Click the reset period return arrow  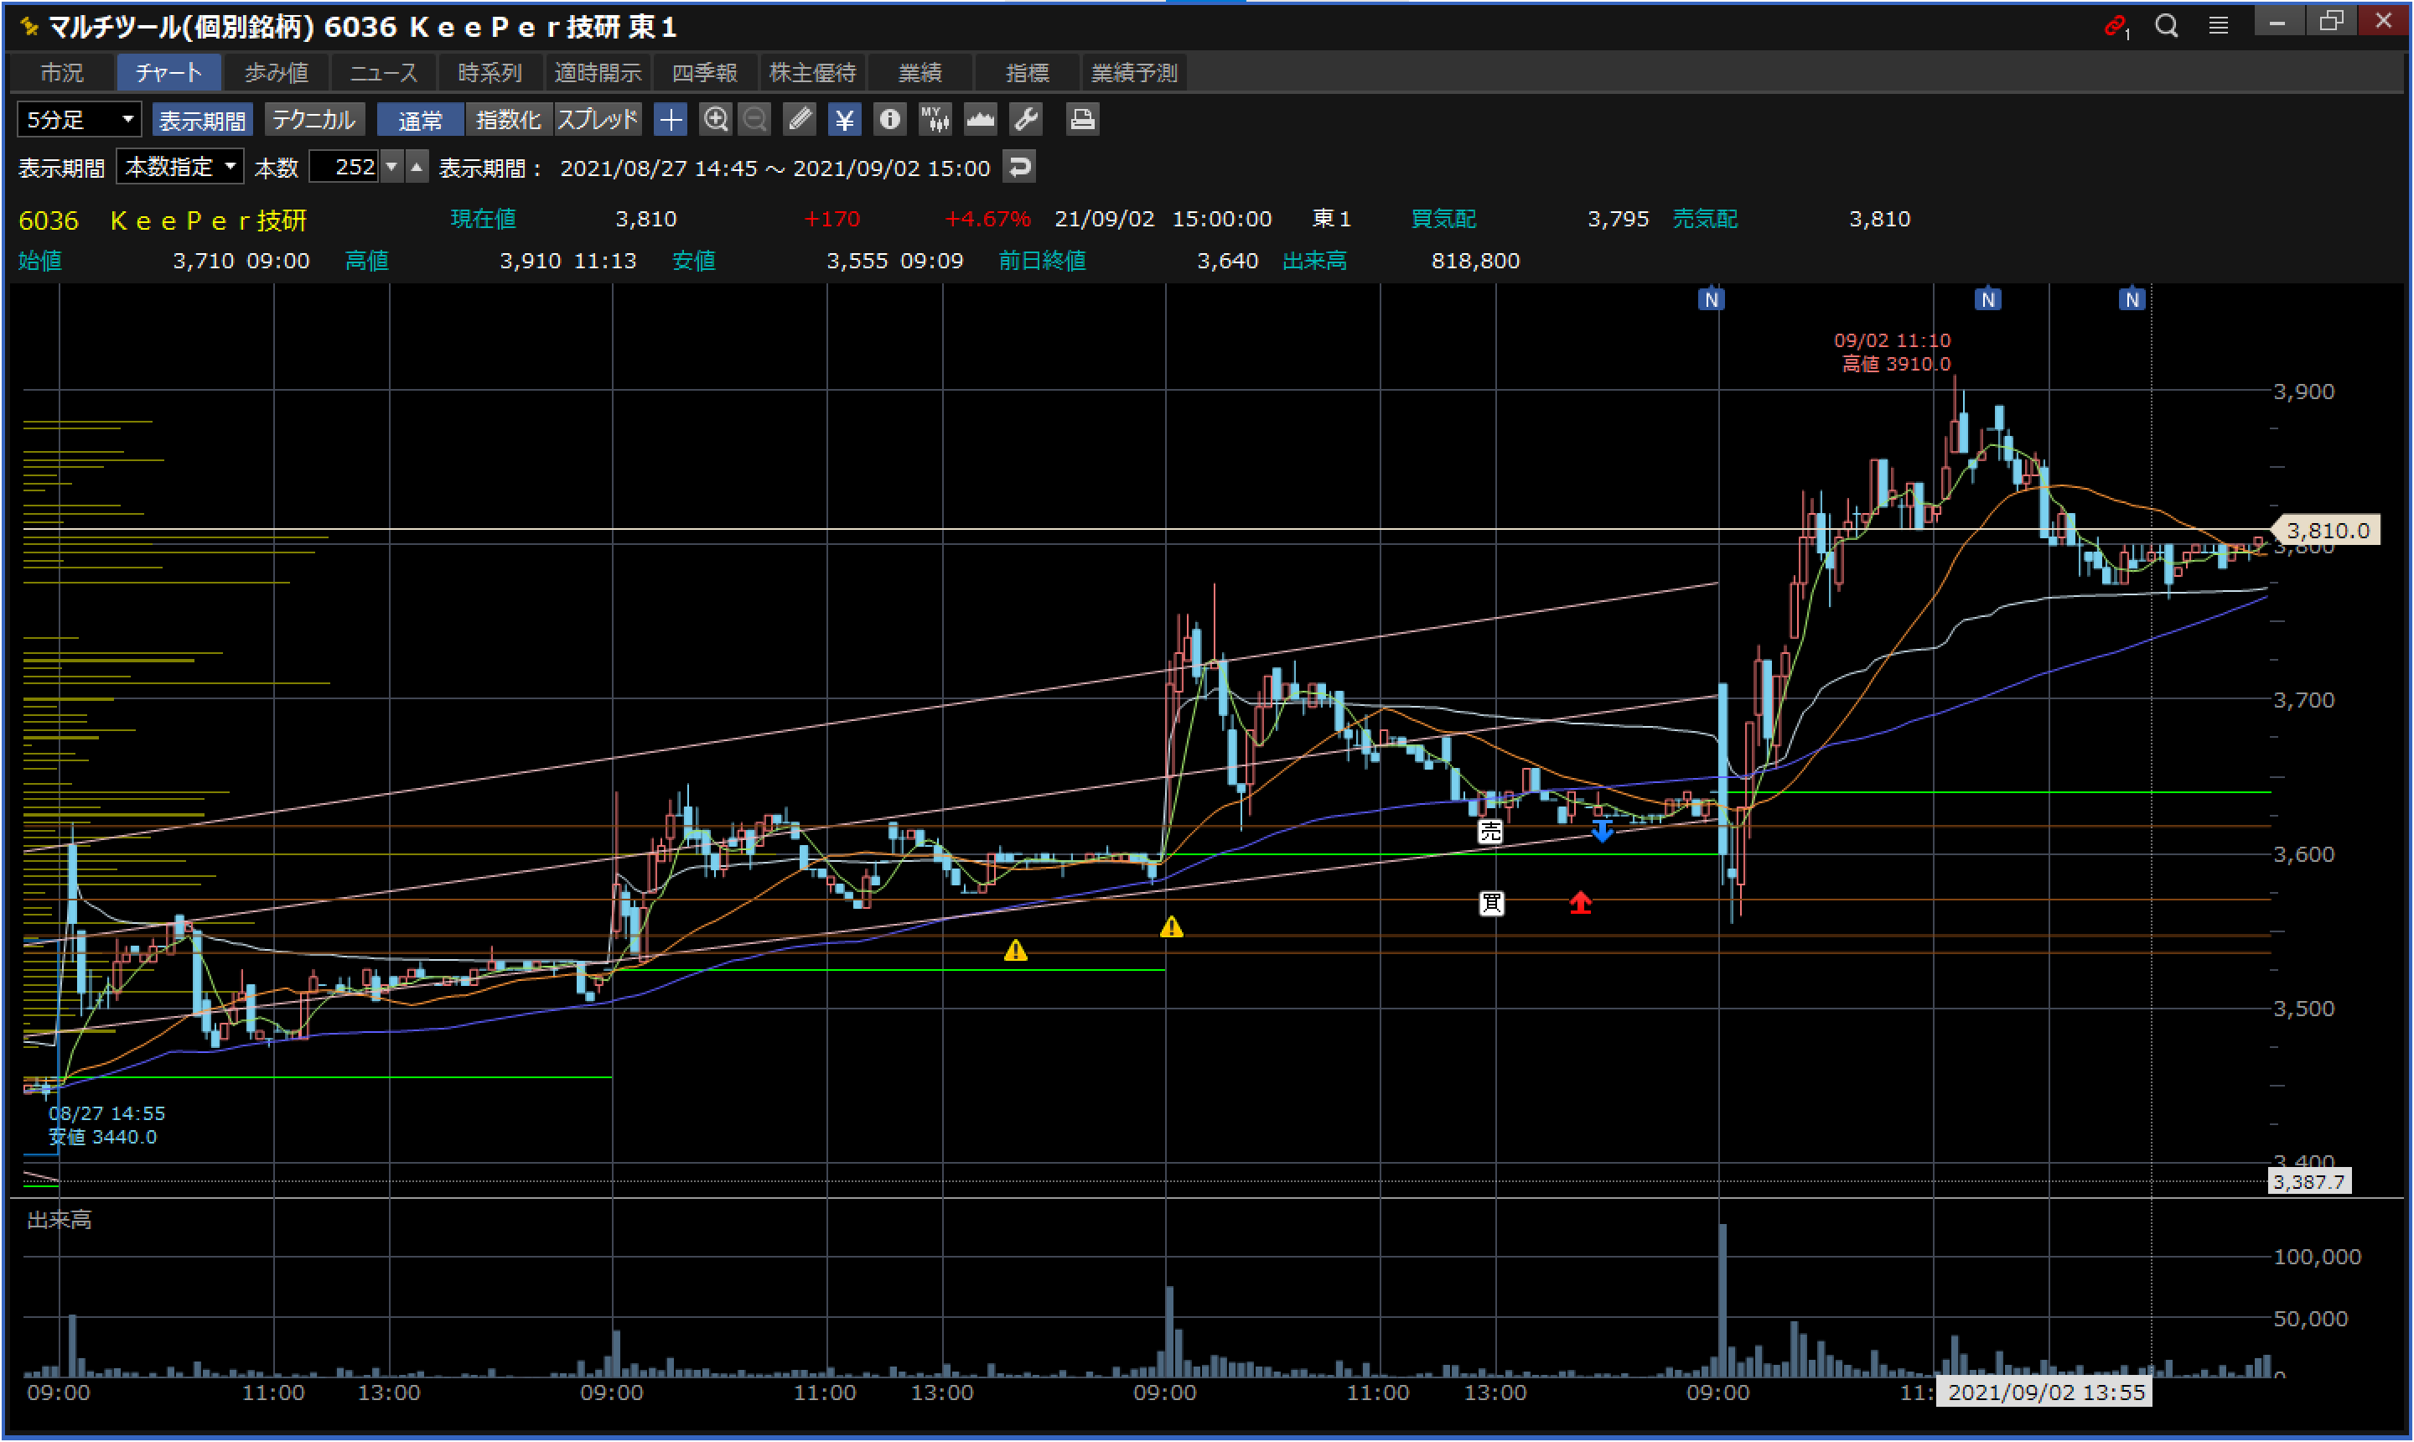[1019, 167]
